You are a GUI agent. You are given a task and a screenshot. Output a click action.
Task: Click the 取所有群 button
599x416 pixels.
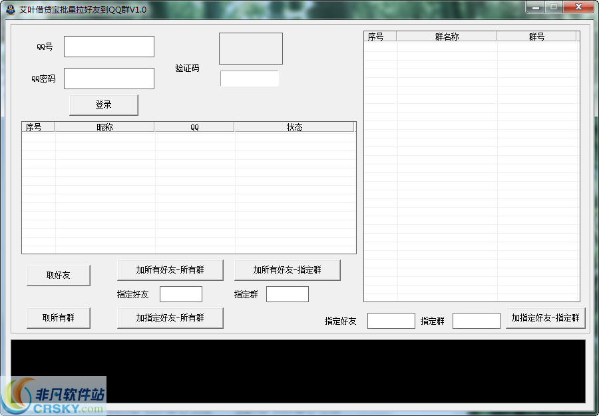(x=59, y=318)
